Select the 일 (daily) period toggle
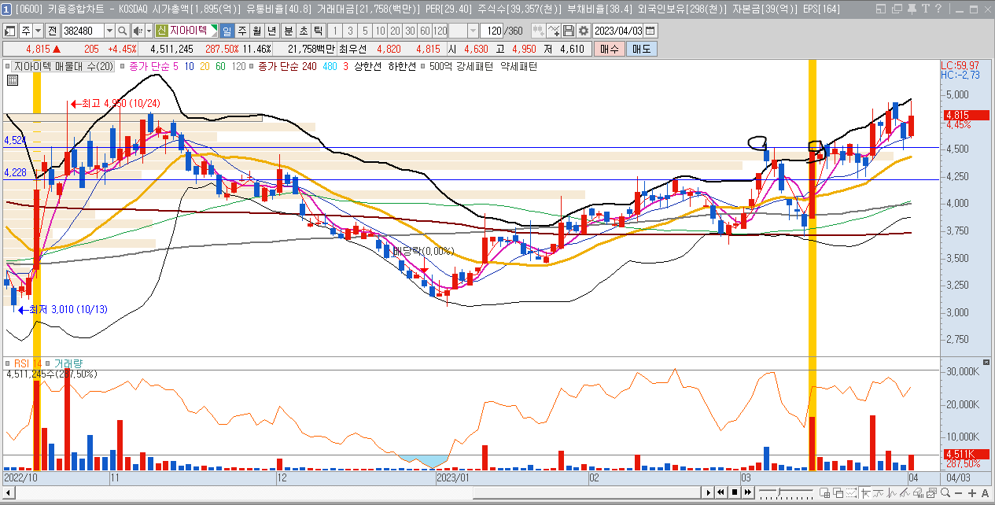The image size is (995, 505). pyautogui.click(x=227, y=31)
